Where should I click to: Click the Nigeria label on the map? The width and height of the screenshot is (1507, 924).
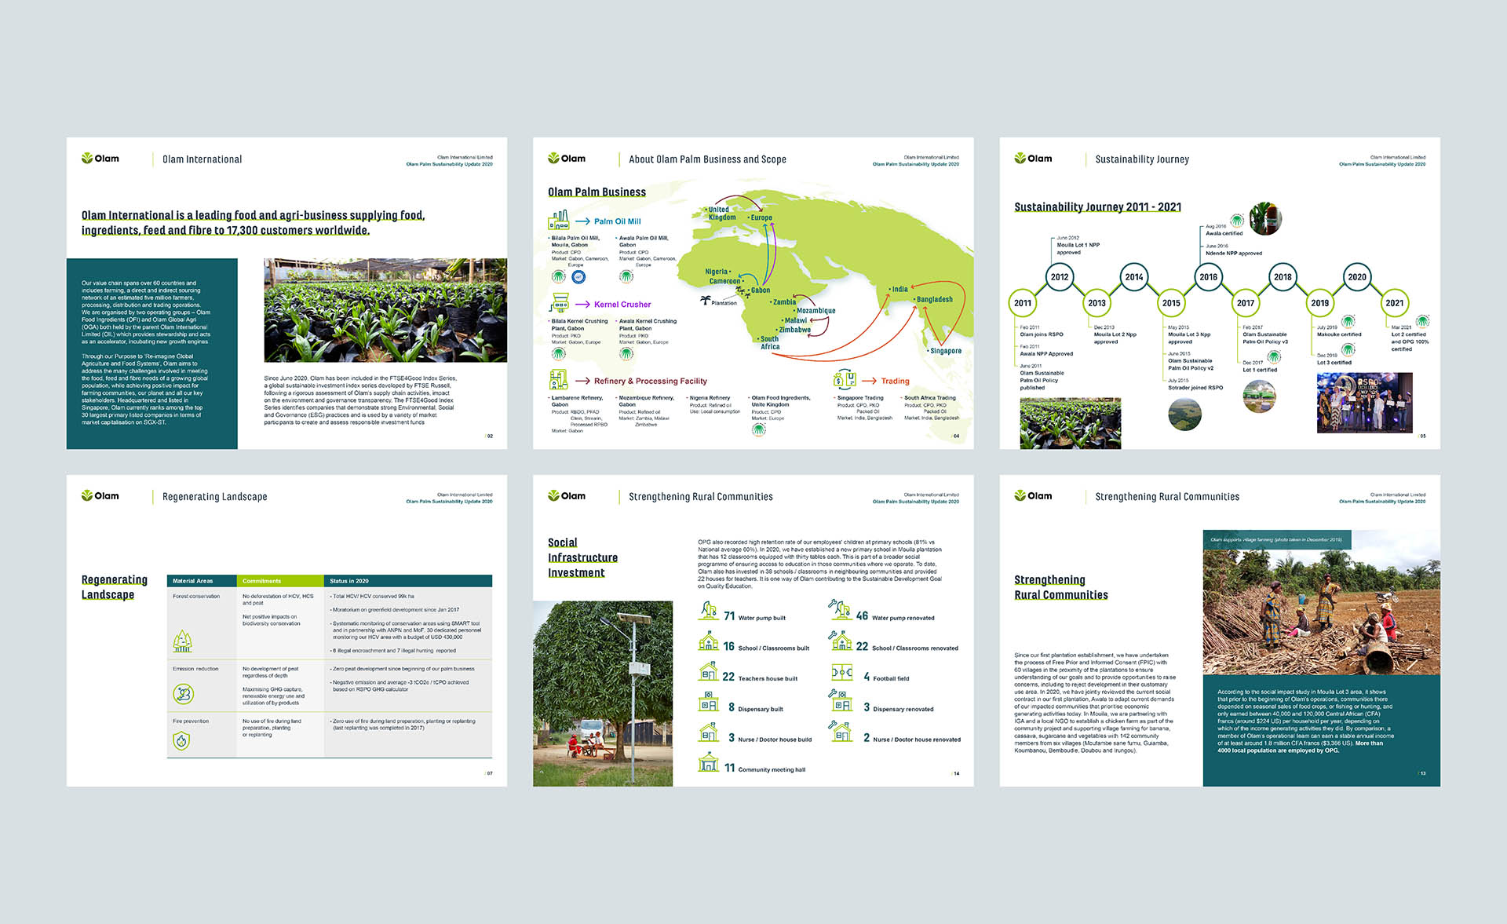pos(716,272)
